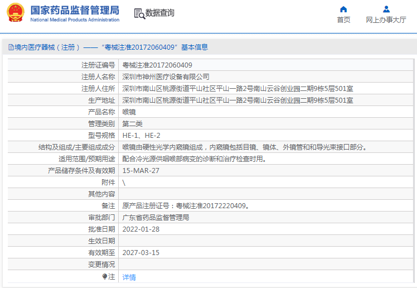Click registrant name 深圳市神州医疗设备有限公司

click(166, 77)
